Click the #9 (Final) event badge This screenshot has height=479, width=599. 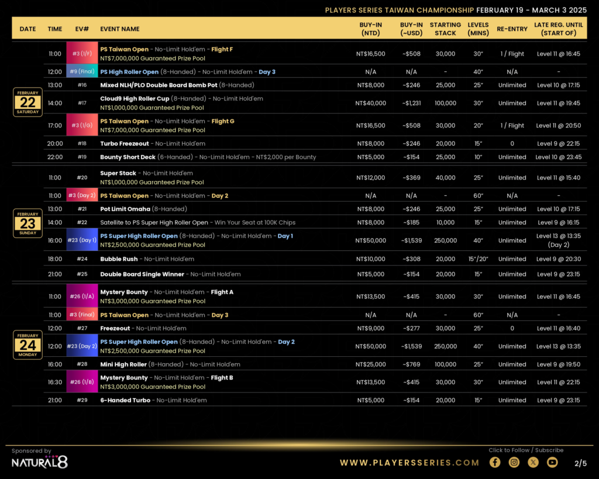pyautogui.click(x=82, y=72)
